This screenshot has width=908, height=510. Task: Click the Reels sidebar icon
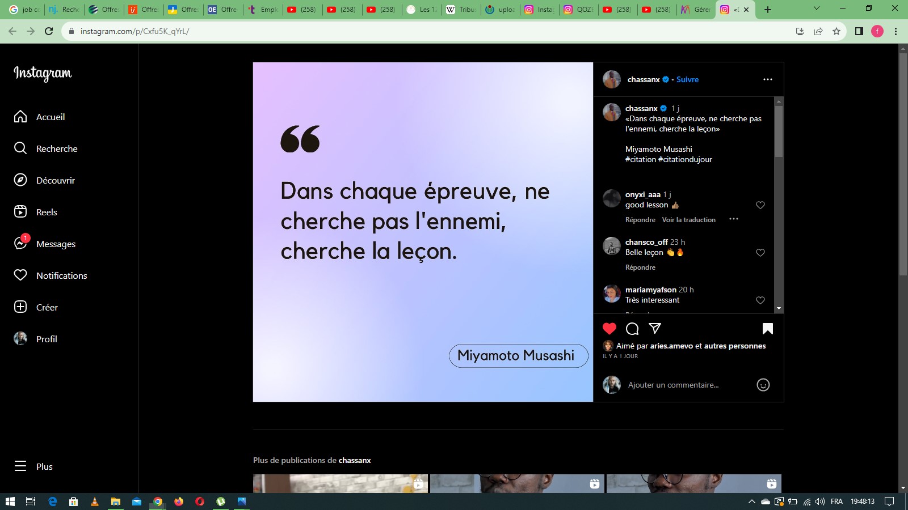point(20,212)
